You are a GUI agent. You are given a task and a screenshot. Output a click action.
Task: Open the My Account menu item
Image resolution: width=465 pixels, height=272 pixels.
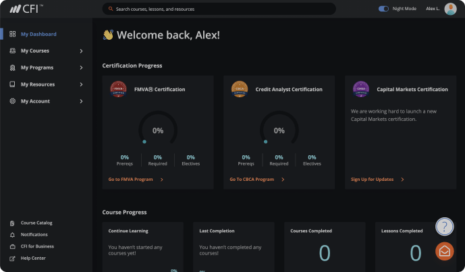point(35,101)
